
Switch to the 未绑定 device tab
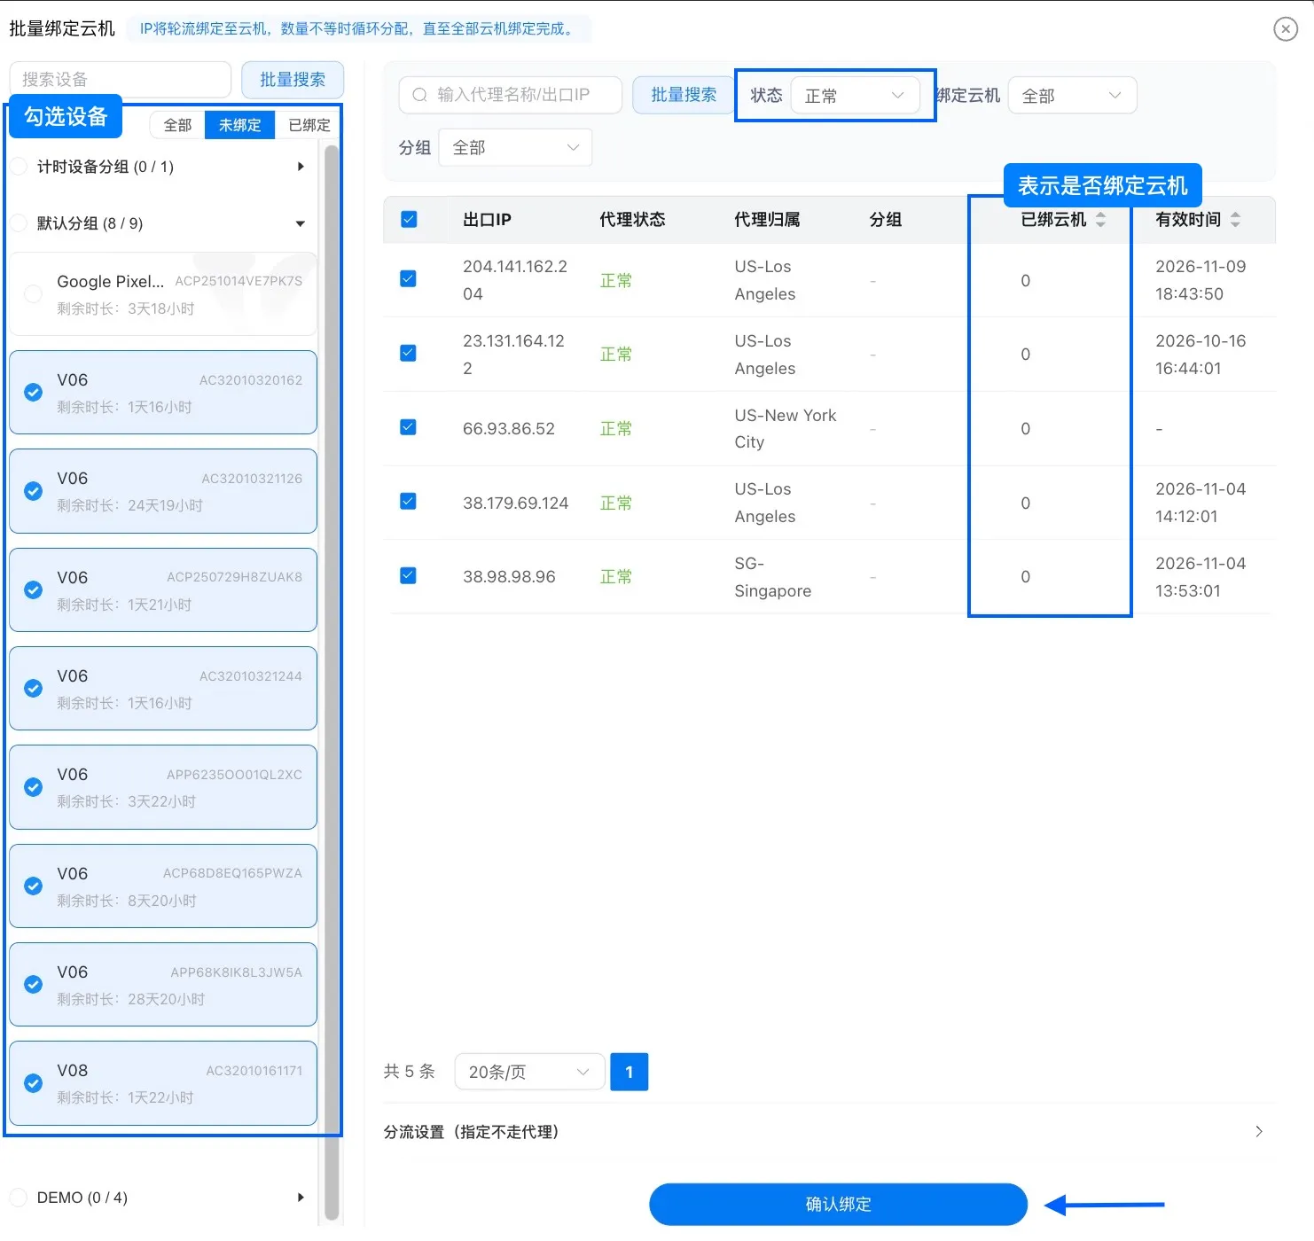(239, 125)
